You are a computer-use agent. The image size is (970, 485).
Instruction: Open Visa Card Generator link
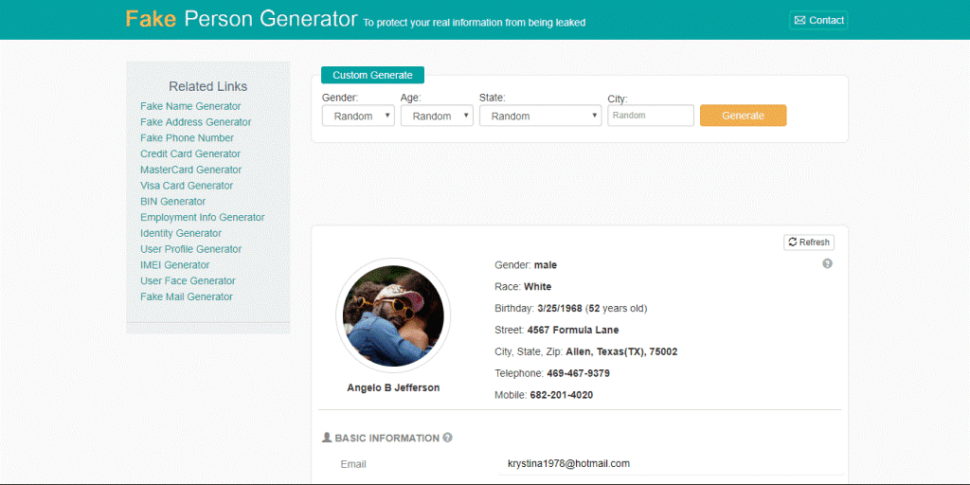tap(187, 186)
